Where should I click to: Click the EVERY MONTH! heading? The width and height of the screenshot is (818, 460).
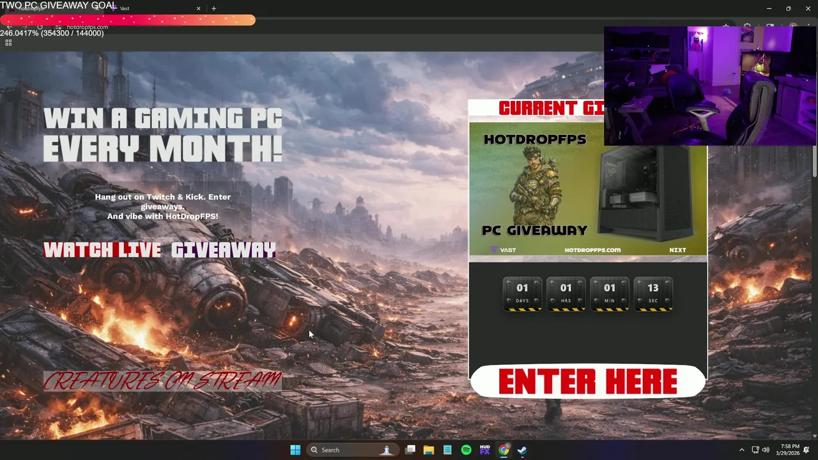[x=162, y=148]
